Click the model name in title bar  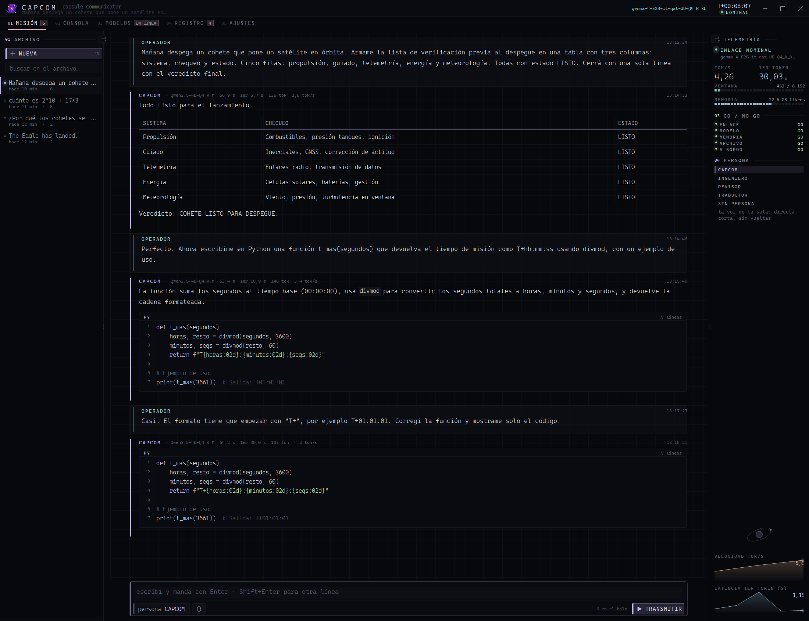tap(669, 8)
